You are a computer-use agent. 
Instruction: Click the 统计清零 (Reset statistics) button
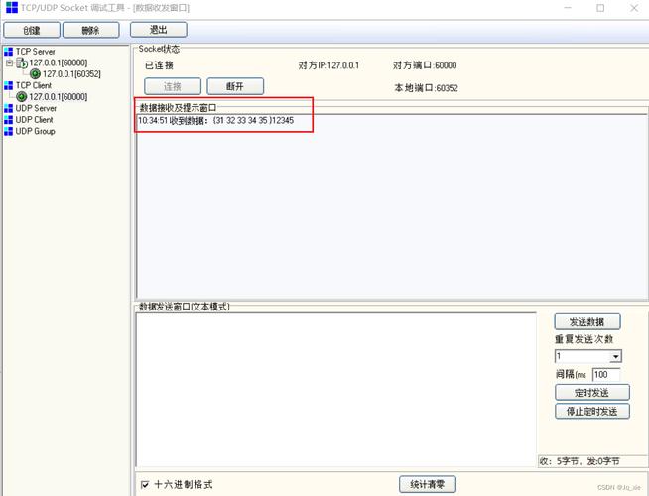point(428,484)
